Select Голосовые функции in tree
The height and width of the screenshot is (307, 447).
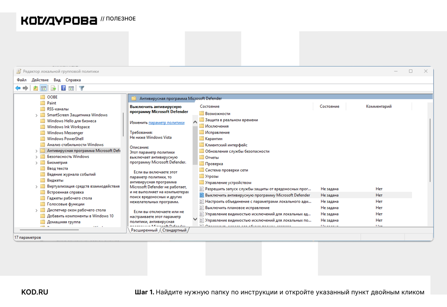pos(66,204)
